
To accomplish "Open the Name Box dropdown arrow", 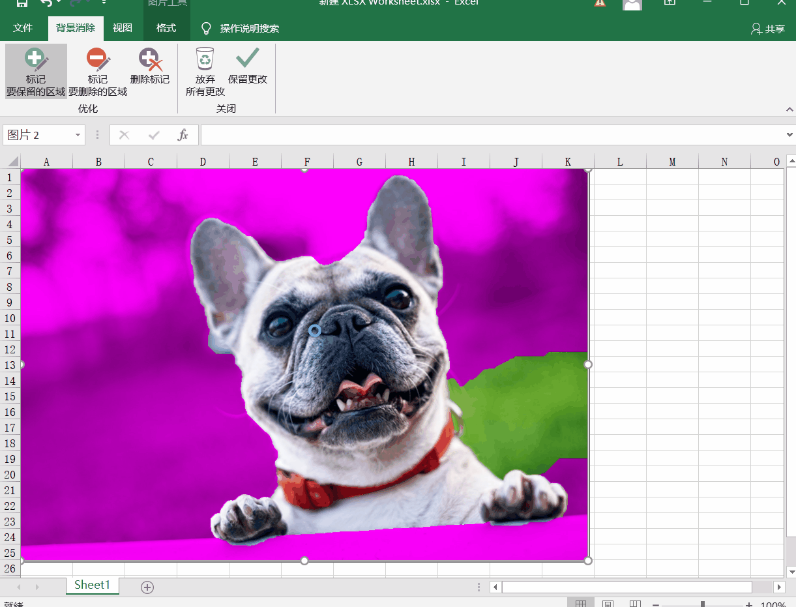I will coord(78,135).
